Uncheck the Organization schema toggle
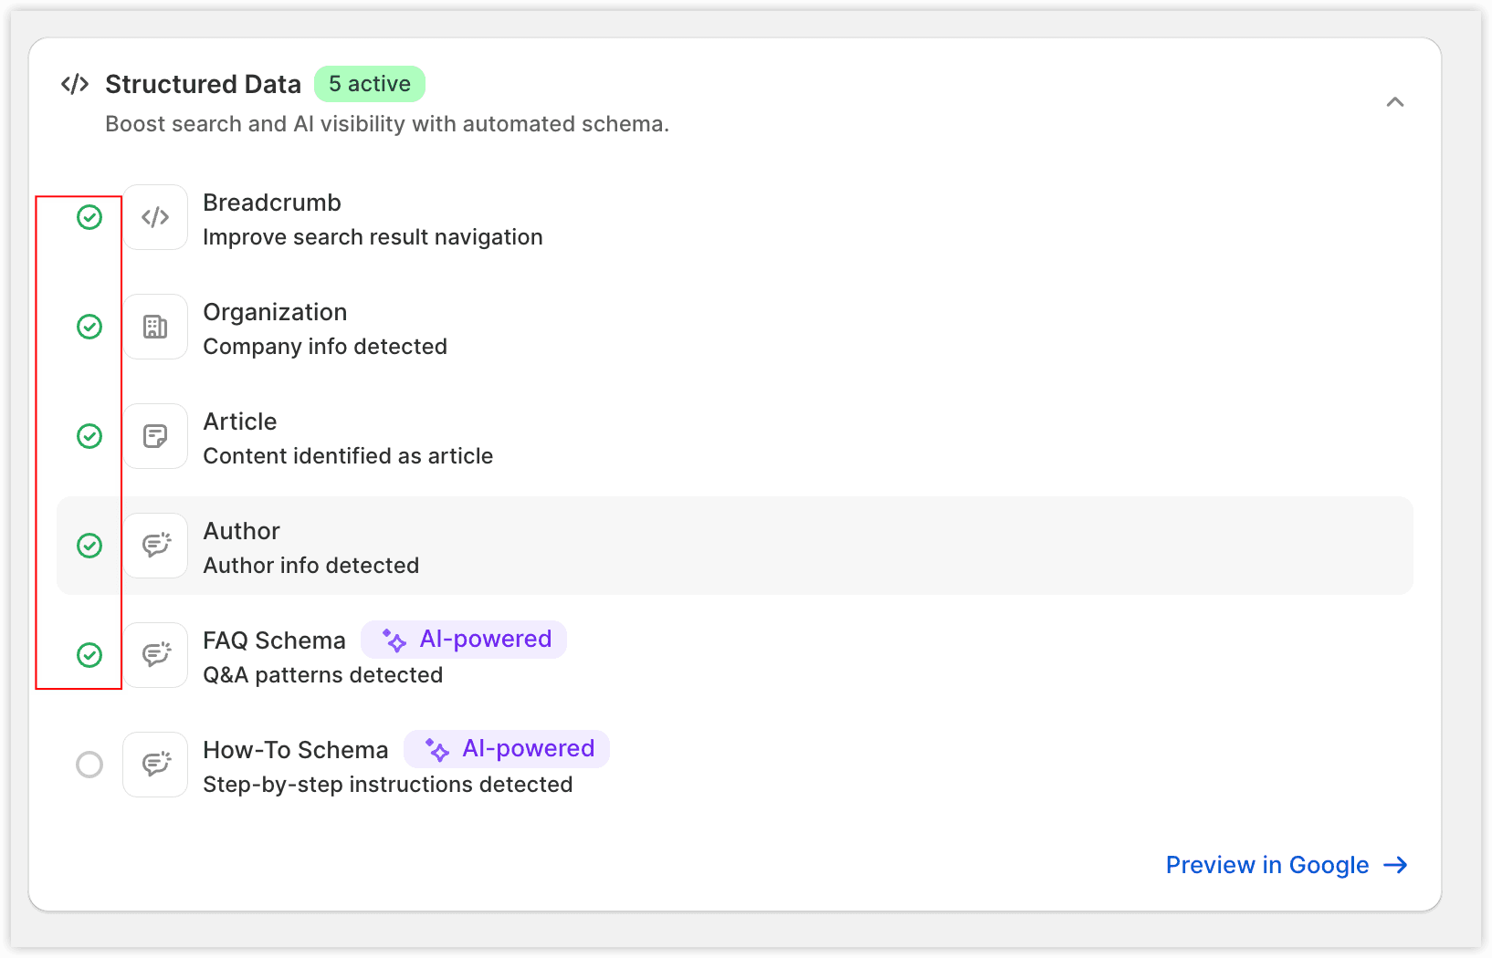 [x=89, y=327]
